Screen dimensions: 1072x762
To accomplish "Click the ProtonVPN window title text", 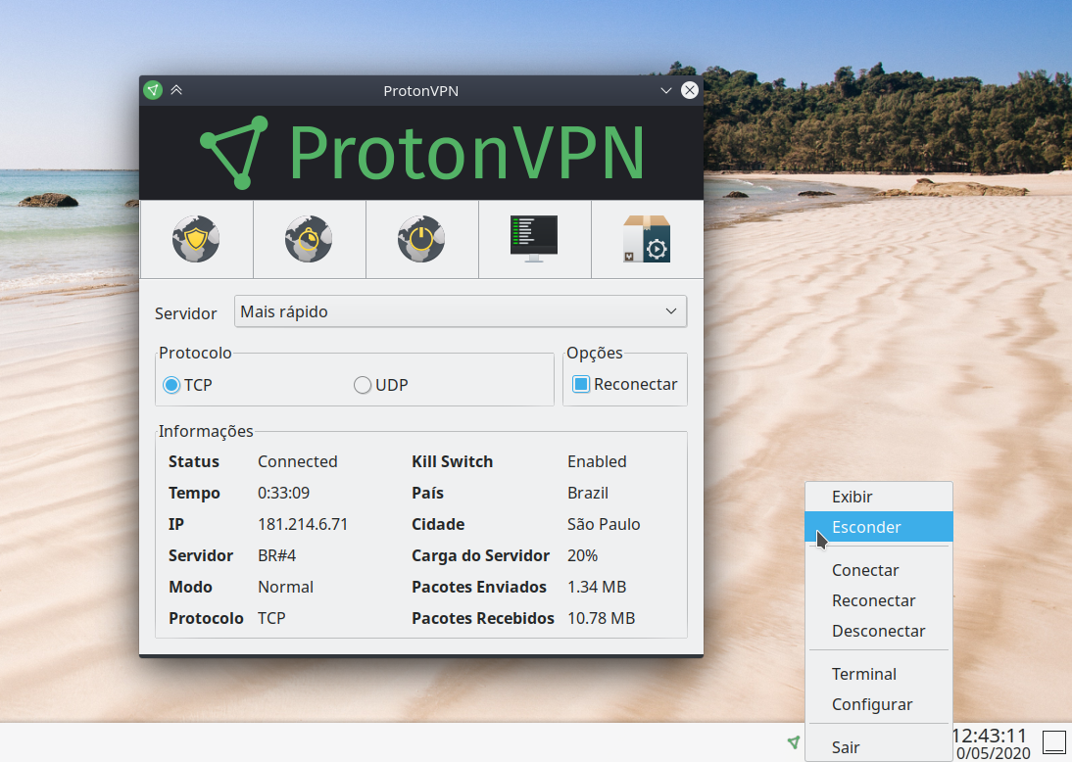I will [x=421, y=91].
